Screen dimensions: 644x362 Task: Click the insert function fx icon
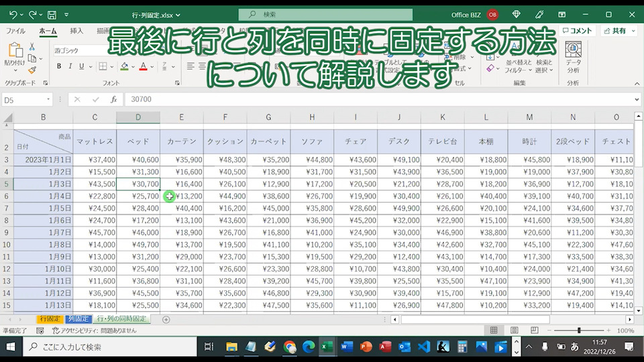[x=114, y=99]
